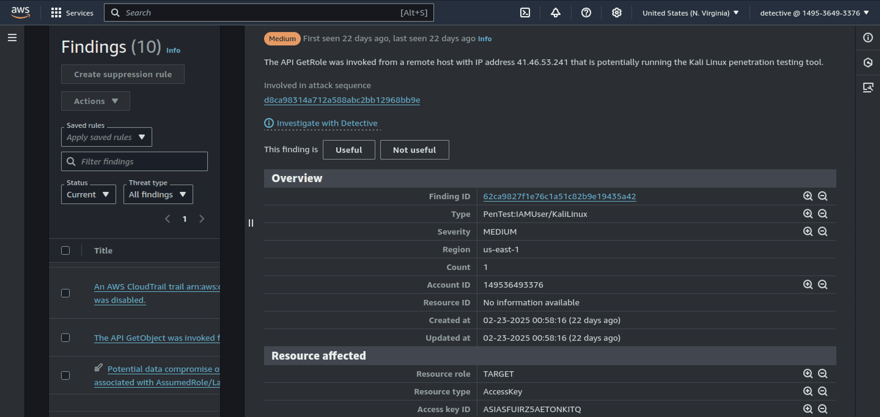
Task: Open the hamburger navigation menu
Action: (x=12, y=38)
